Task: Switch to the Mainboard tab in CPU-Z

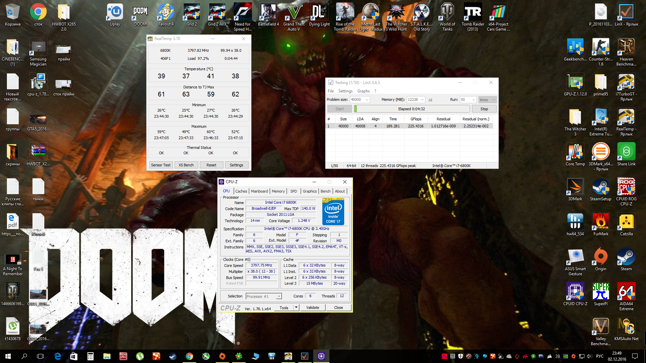Action: coord(259,191)
